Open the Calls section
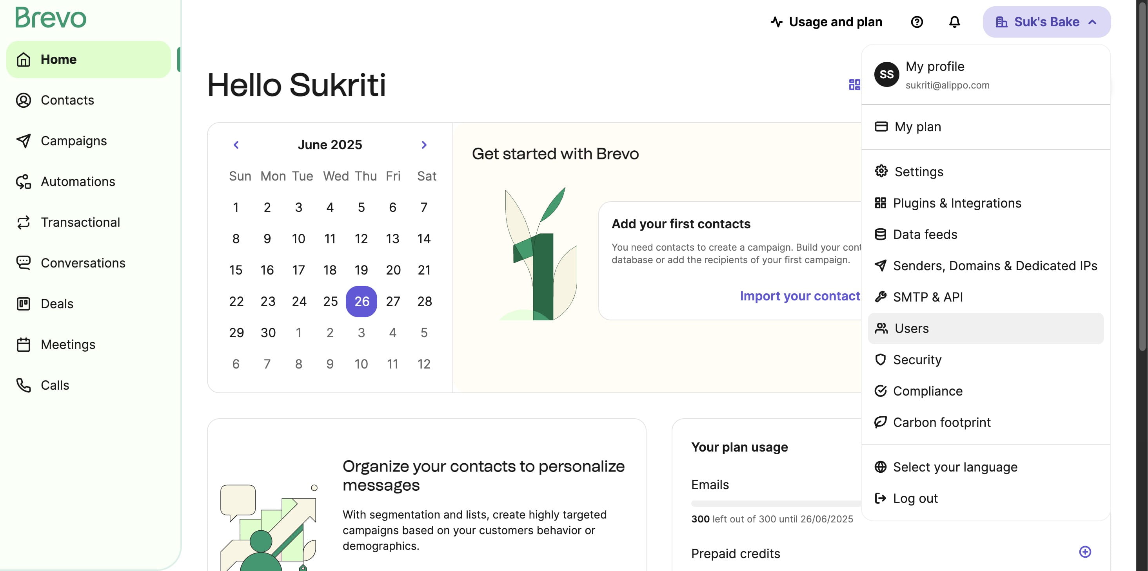 pos(55,385)
